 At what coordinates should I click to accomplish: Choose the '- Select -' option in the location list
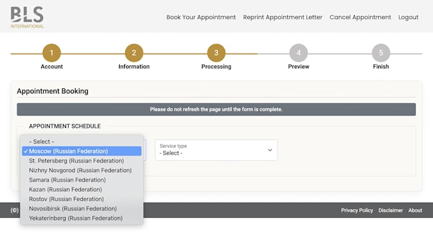82,142
